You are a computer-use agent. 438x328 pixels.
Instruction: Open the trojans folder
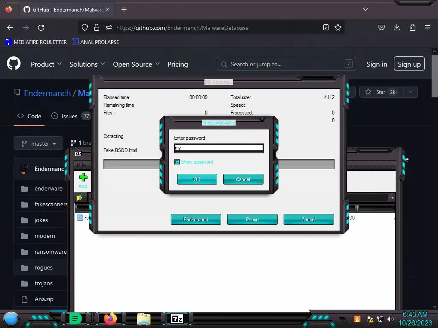pos(44,284)
